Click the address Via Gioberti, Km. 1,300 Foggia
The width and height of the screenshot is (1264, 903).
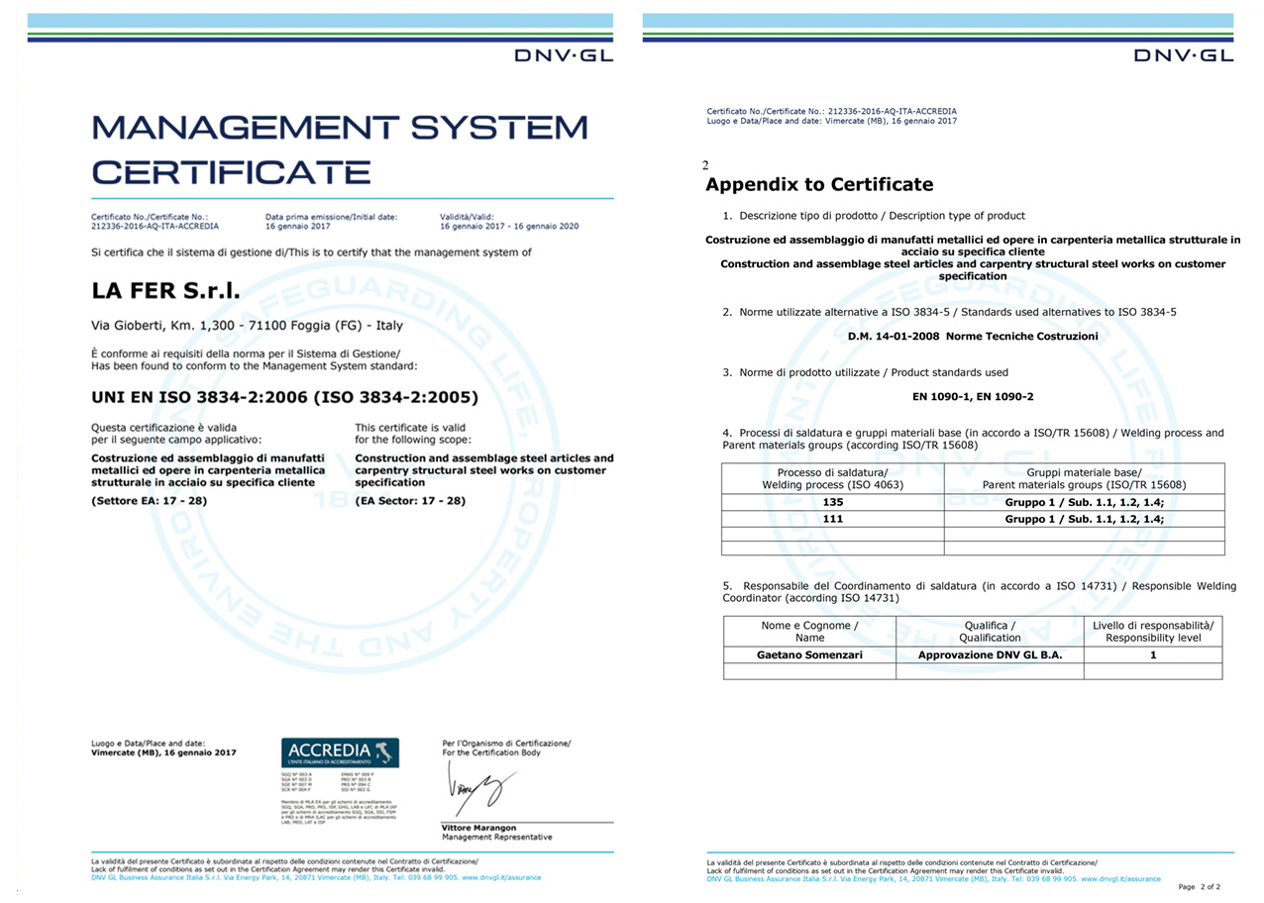(247, 326)
